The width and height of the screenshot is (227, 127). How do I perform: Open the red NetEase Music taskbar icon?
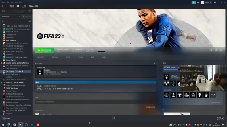point(38,124)
